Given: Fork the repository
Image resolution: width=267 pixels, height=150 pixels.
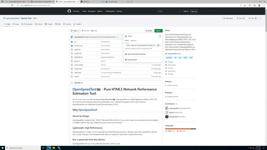Looking at the screenshot, I should pyautogui.click(x=241, y=18).
